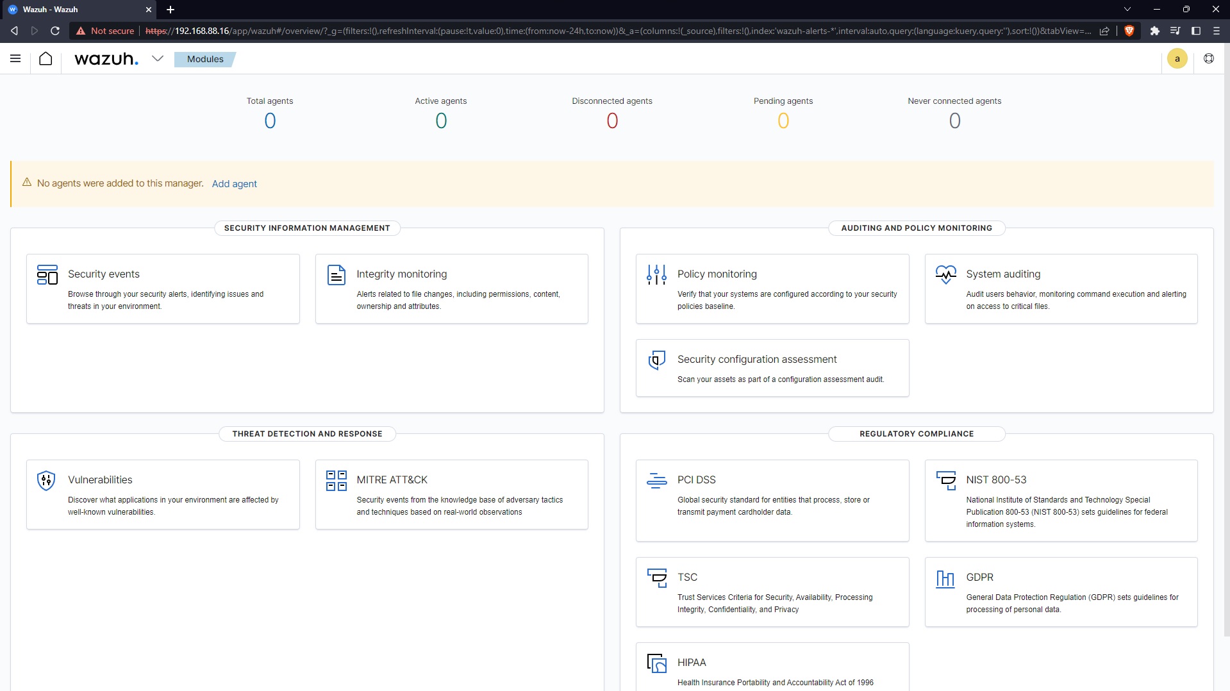Screen dimensions: 1230x691
Task: Open the browser main menu
Action: [x=1217, y=31]
